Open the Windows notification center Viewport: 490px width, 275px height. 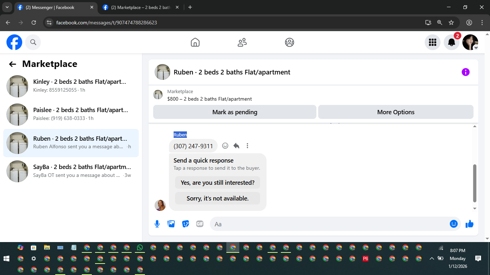coord(478,258)
